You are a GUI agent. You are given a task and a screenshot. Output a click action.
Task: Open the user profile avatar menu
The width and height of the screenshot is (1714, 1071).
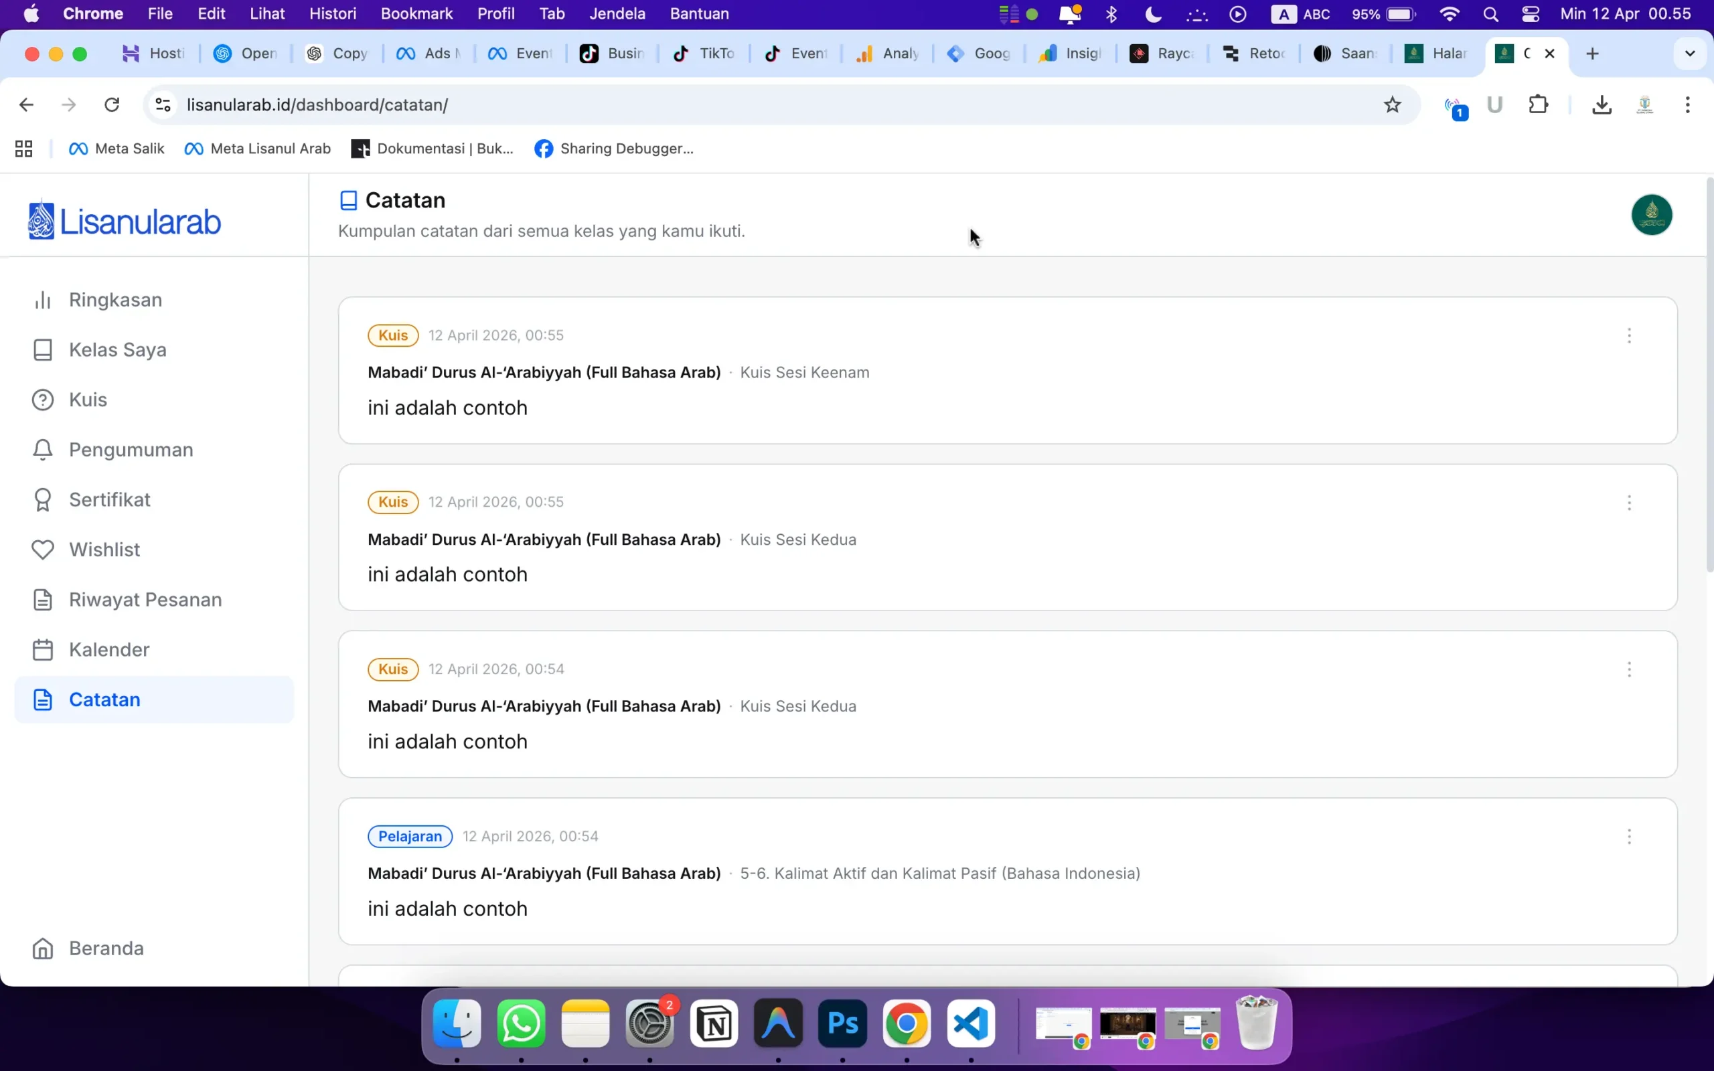point(1651,215)
